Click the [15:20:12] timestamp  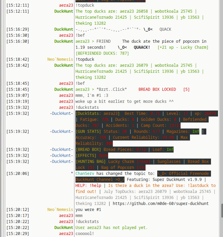tap(18, 210)
